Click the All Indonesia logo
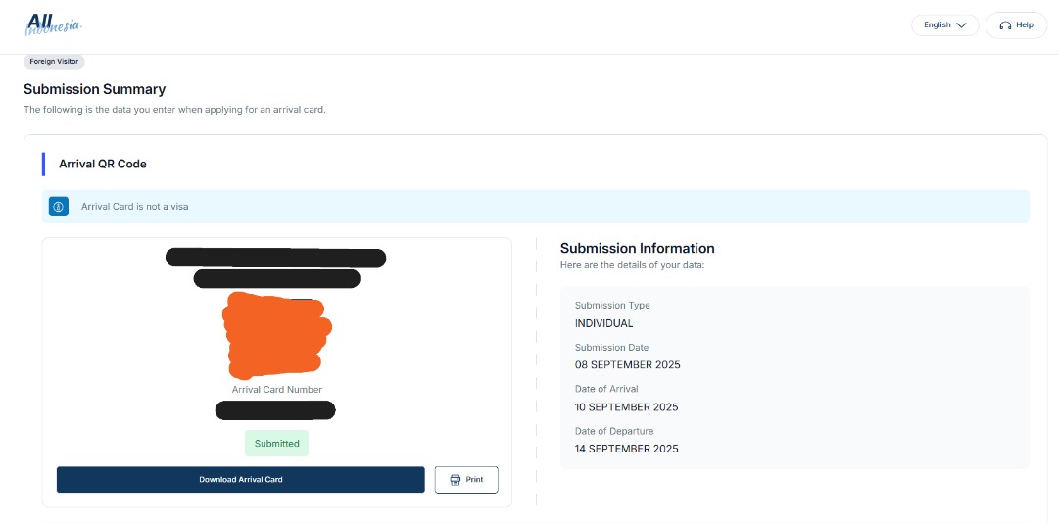The height and width of the screenshot is (523, 1058). tap(53, 24)
